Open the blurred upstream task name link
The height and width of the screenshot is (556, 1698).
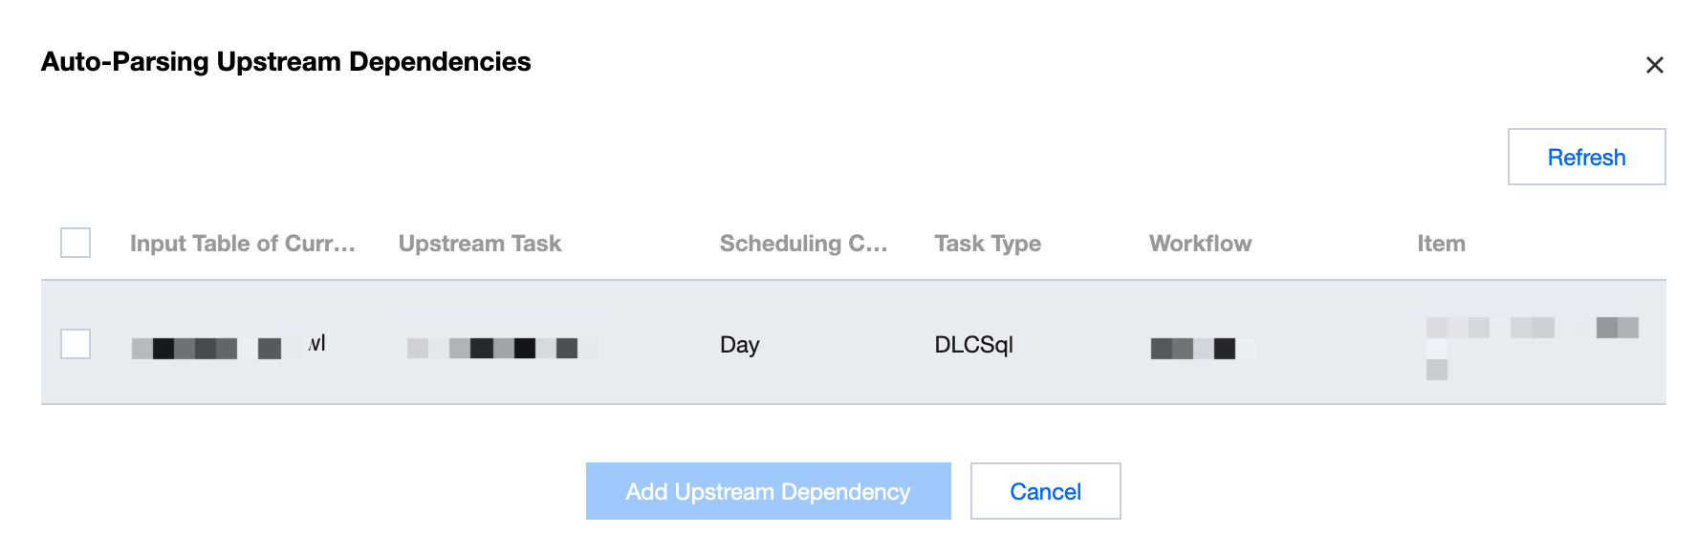point(493,348)
